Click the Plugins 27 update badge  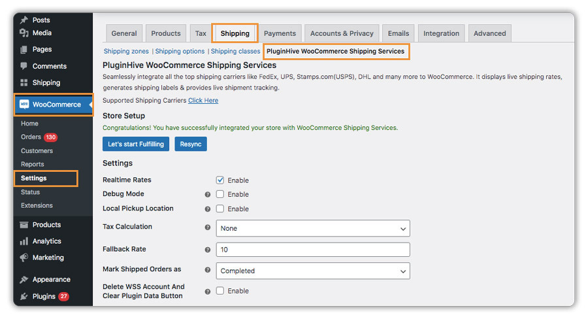[x=64, y=296]
